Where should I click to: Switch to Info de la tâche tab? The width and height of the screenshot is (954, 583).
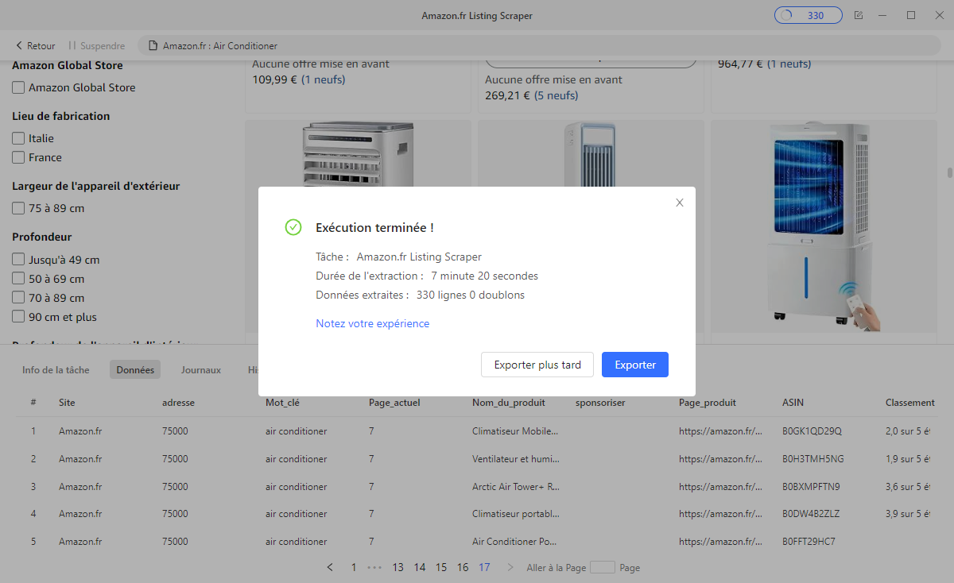click(56, 369)
